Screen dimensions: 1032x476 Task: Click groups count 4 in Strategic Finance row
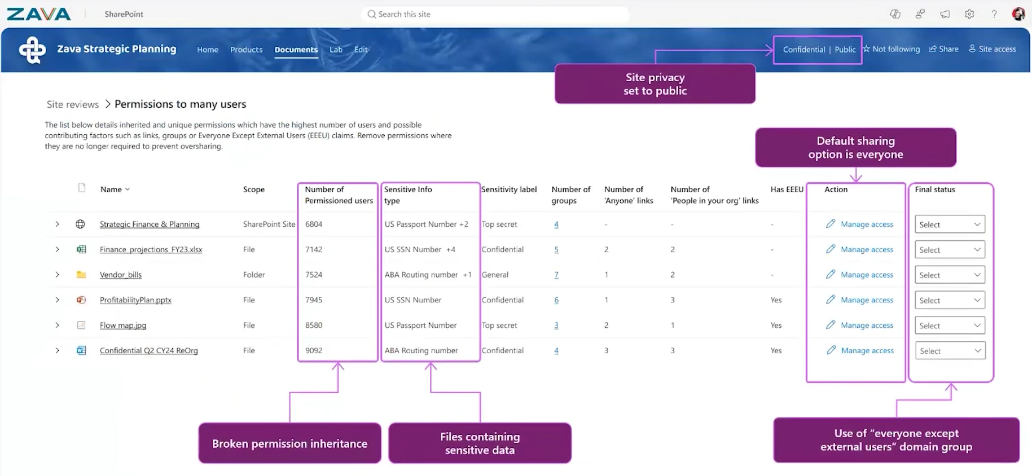click(556, 224)
